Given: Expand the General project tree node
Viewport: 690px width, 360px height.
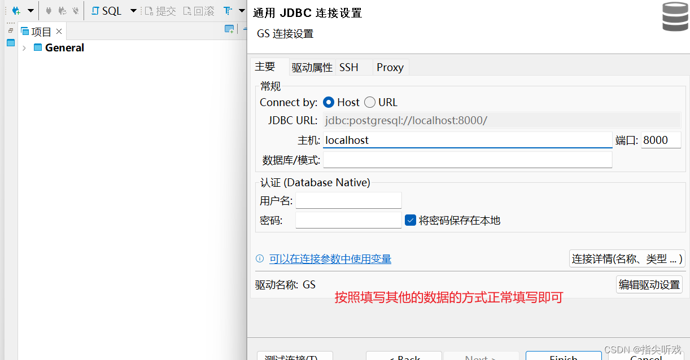Looking at the screenshot, I should coord(24,48).
